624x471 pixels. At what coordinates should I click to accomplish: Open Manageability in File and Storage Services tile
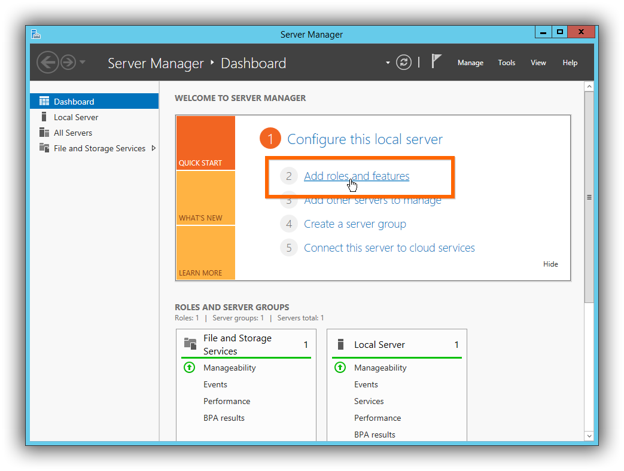[230, 368]
